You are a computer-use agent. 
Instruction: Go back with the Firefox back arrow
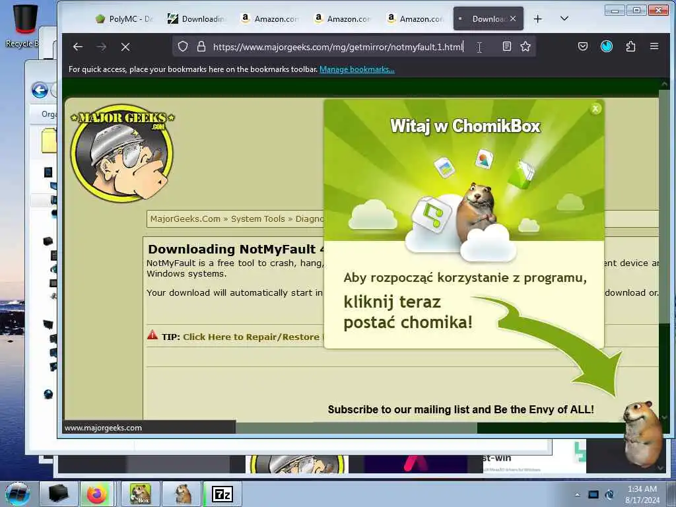[x=78, y=47]
